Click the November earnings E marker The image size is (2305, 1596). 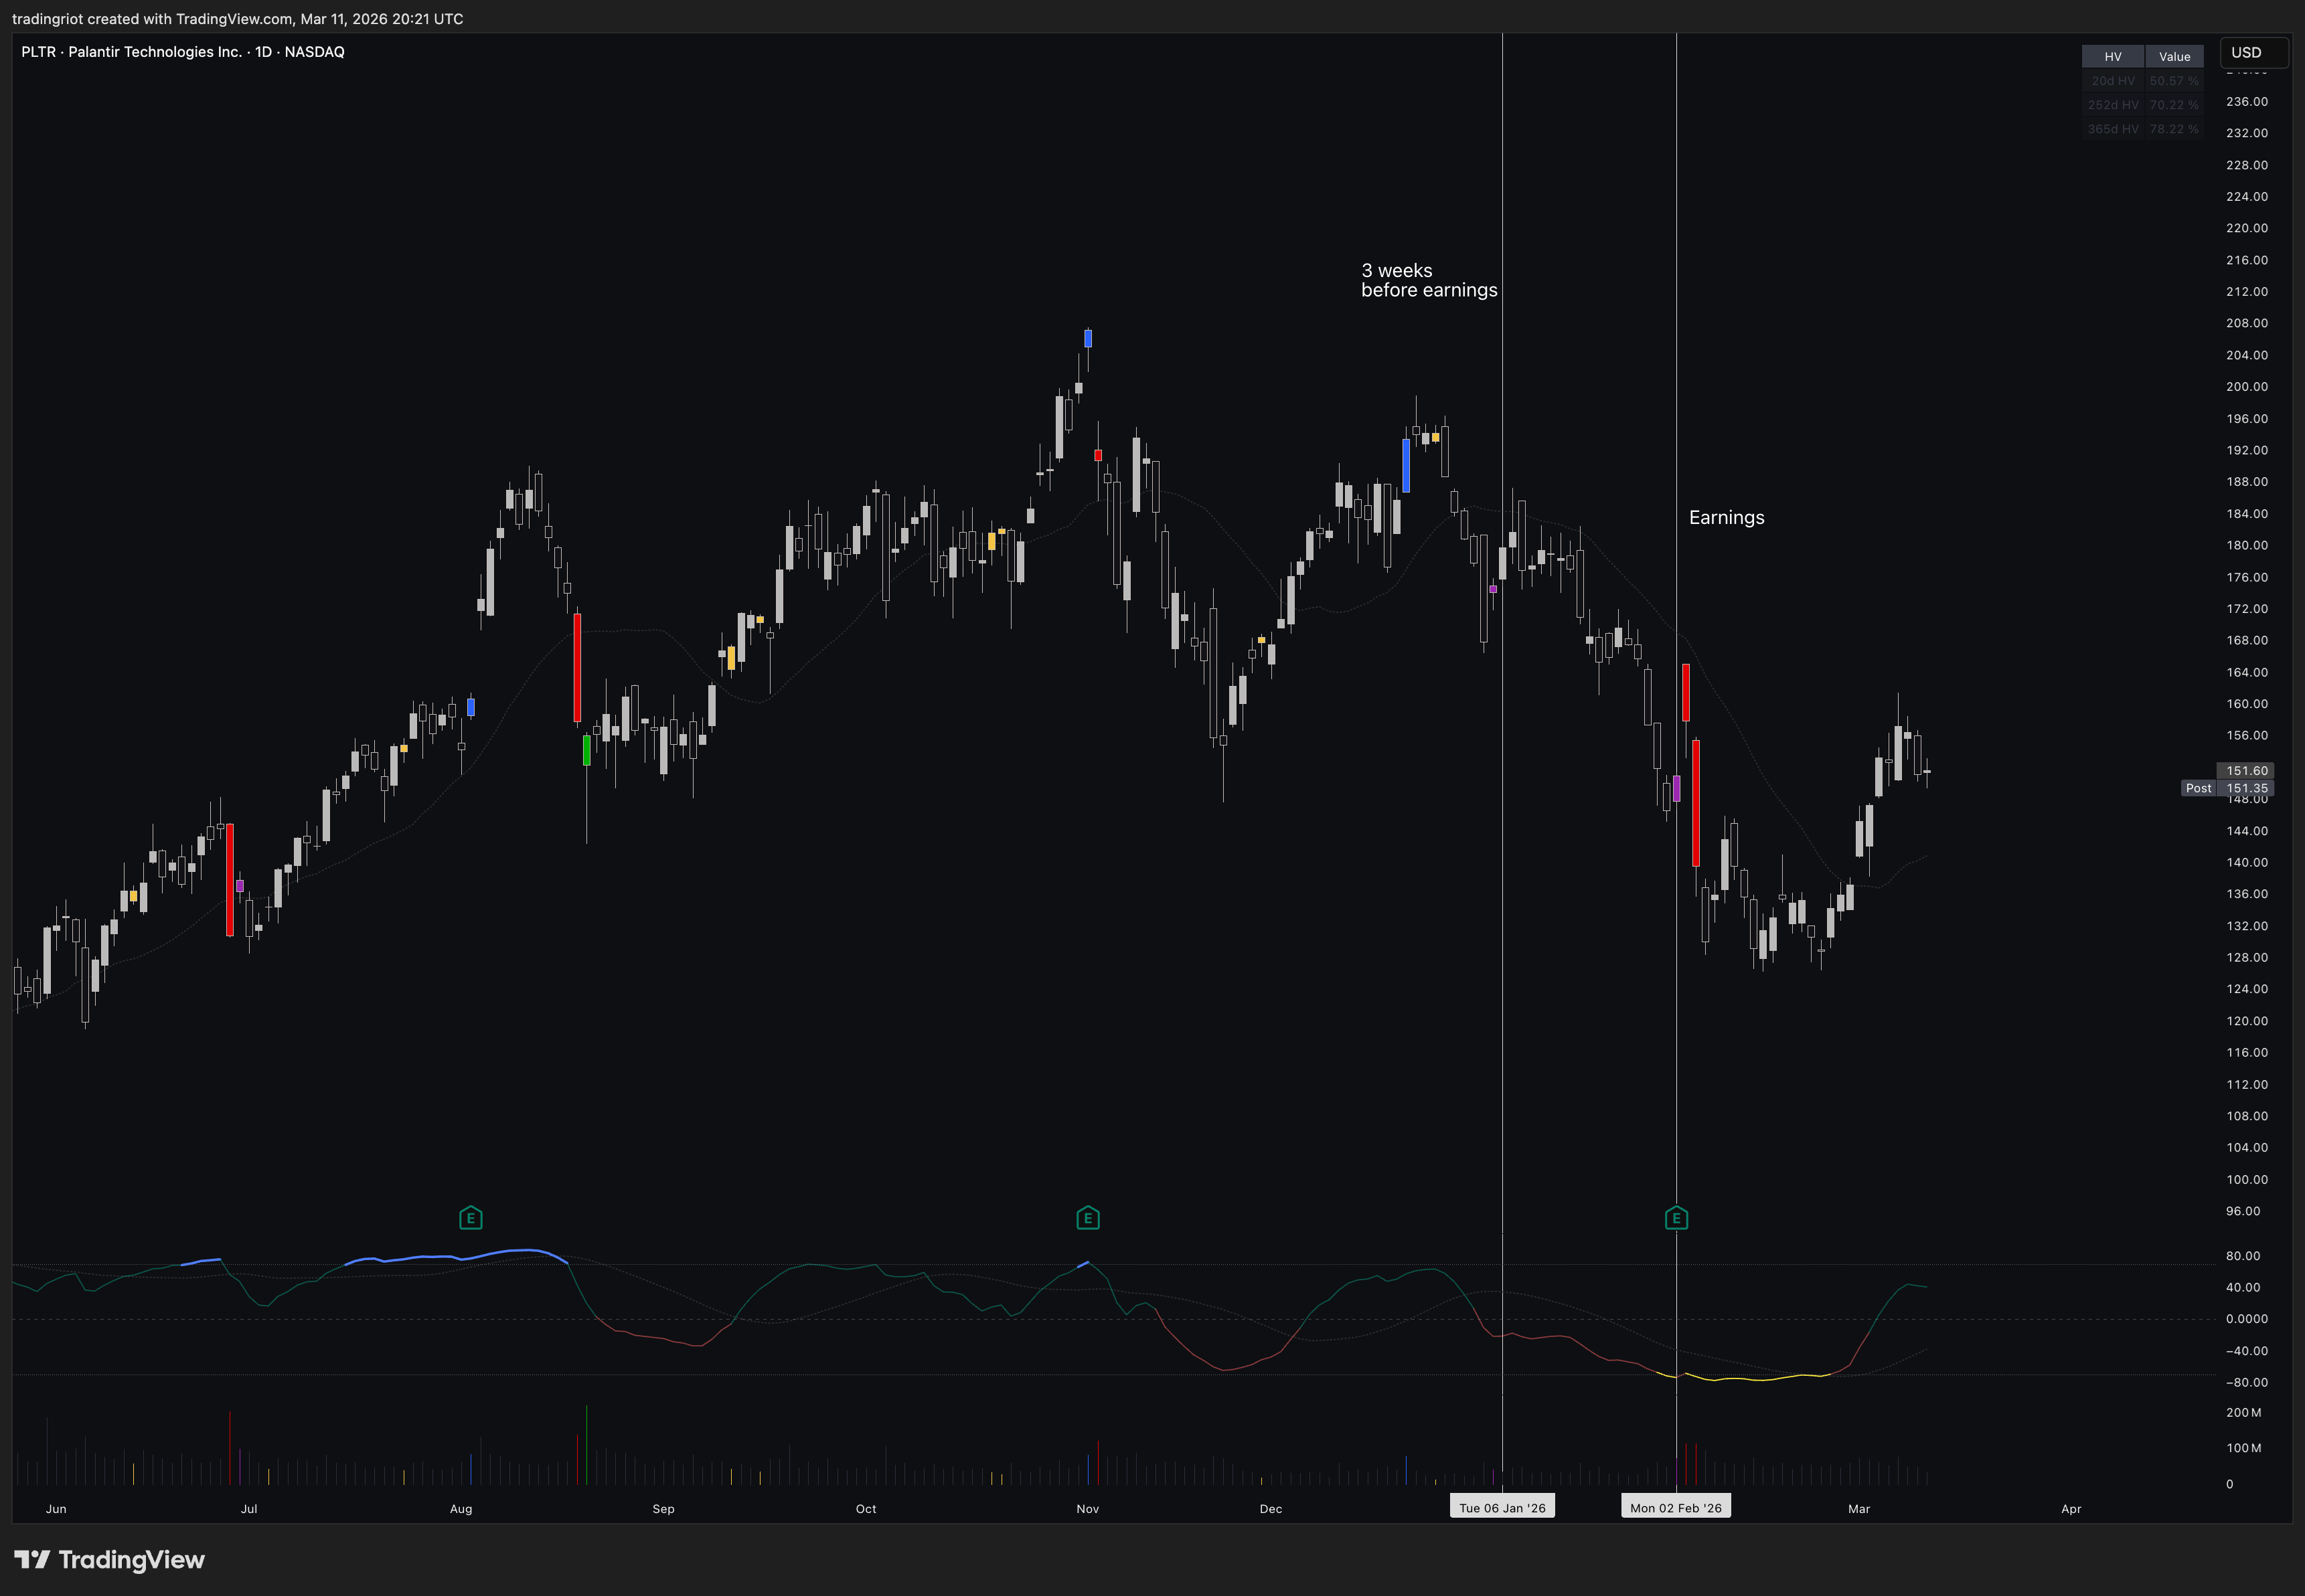click(1087, 1218)
